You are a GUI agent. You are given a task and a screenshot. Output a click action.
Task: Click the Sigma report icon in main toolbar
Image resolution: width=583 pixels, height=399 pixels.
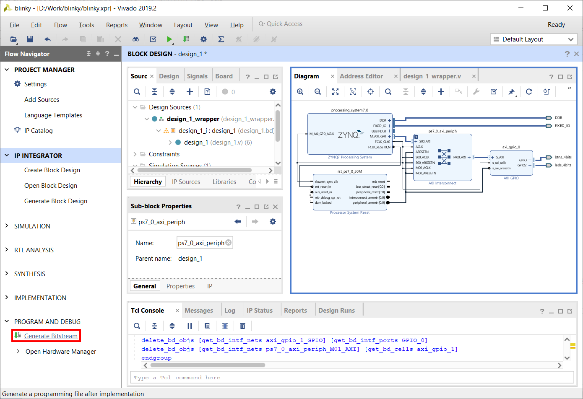click(x=221, y=39)
